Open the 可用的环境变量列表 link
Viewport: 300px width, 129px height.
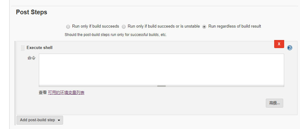[66, 92]
